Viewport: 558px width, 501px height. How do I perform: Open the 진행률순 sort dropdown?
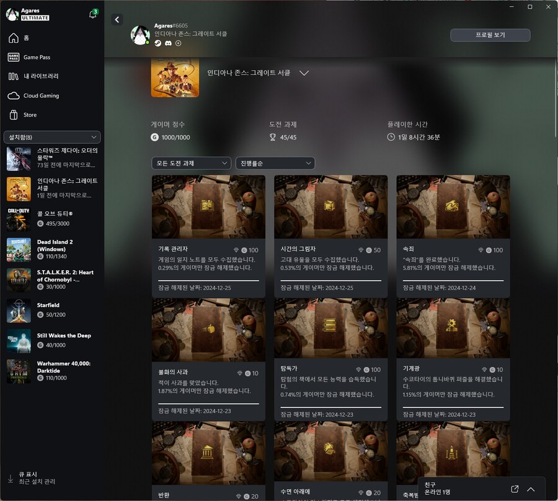275,163
